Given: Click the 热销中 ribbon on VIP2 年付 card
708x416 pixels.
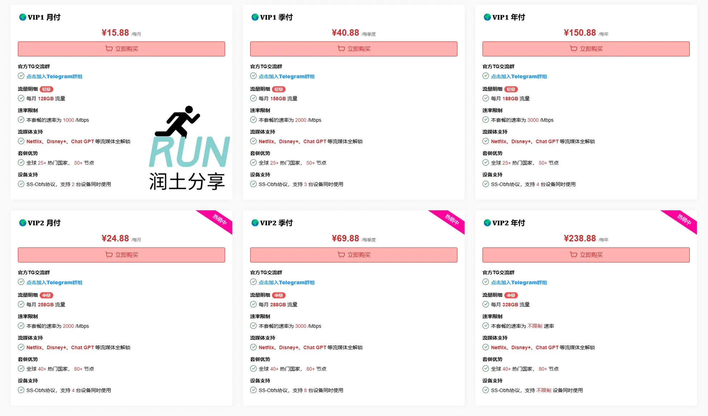Looking at the screenshot, I should [683, 220].
